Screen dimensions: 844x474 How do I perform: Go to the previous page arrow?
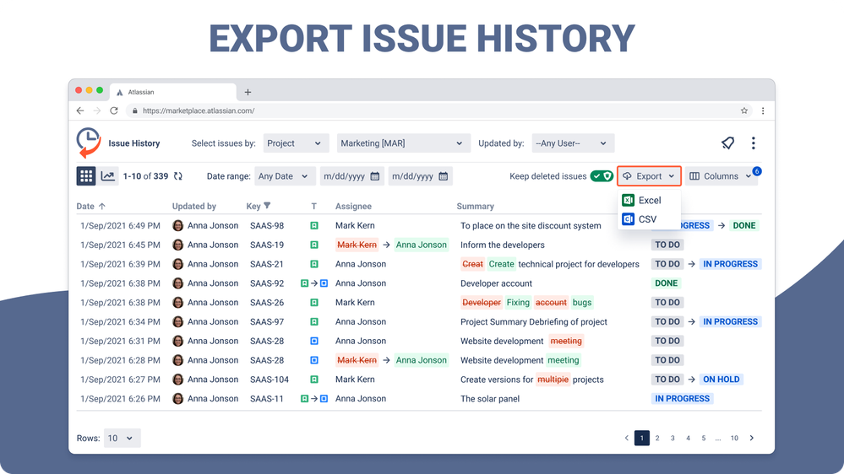(627, 438)
